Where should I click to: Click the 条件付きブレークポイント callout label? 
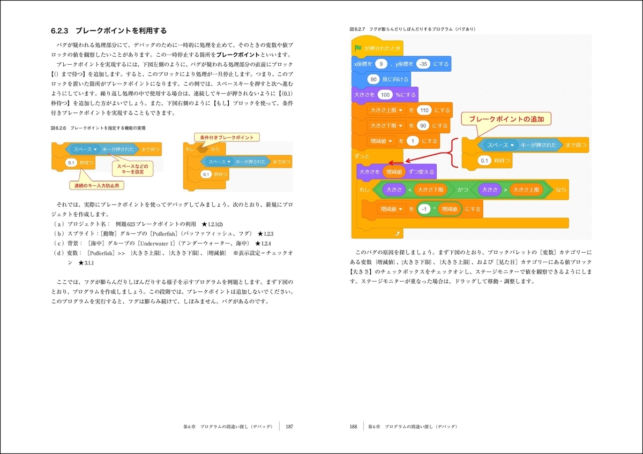[227, 137]
